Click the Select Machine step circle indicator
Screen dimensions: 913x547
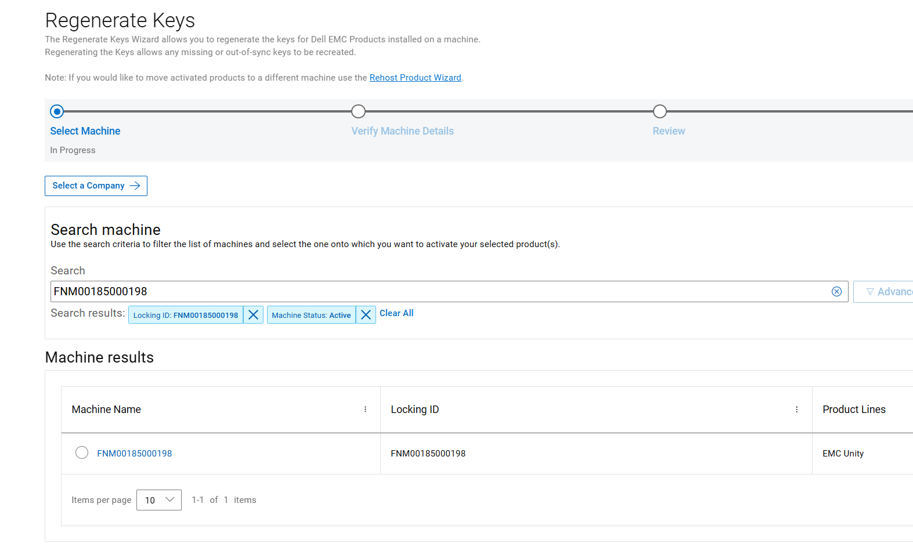(57, 111)
